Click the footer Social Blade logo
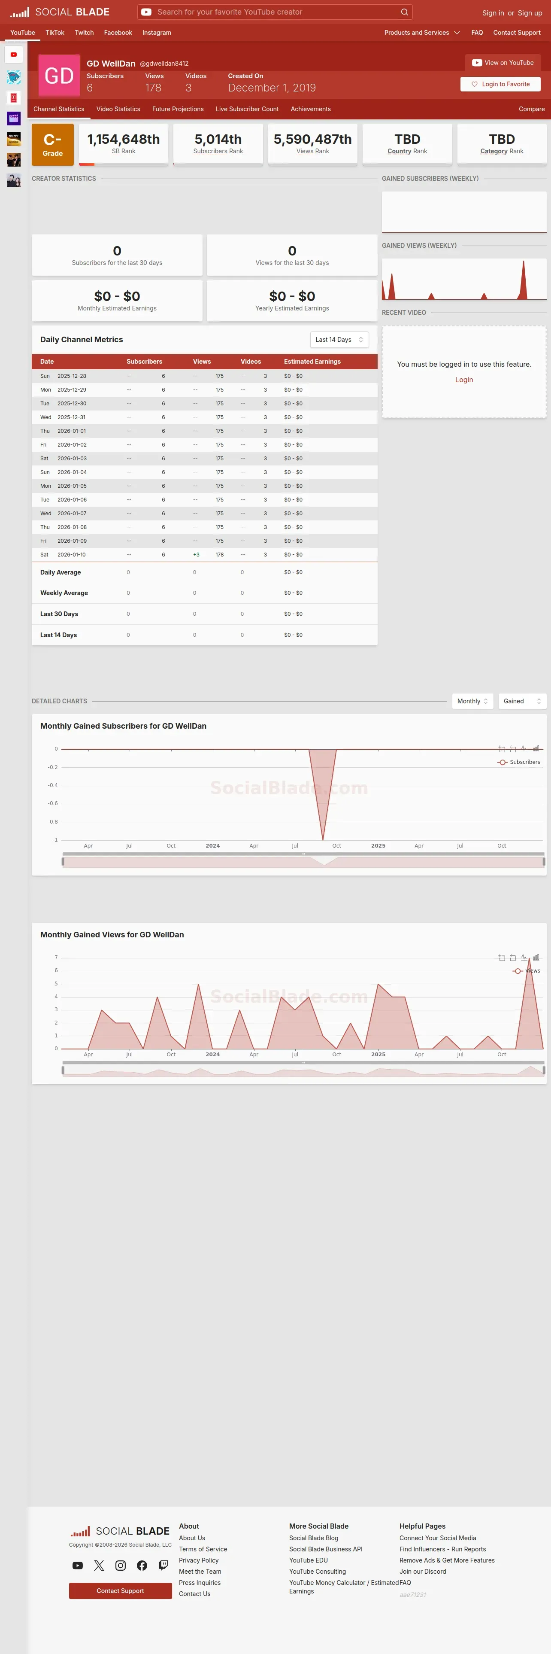The height and width of the screenshot is (1654, 551). (x=120, y=1531)
